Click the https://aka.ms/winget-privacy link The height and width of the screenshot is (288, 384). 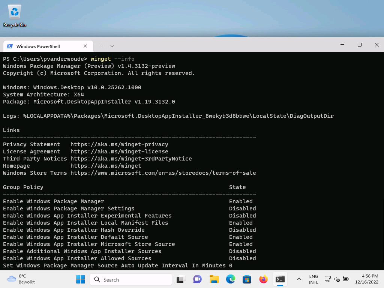[x=119, y=144]
